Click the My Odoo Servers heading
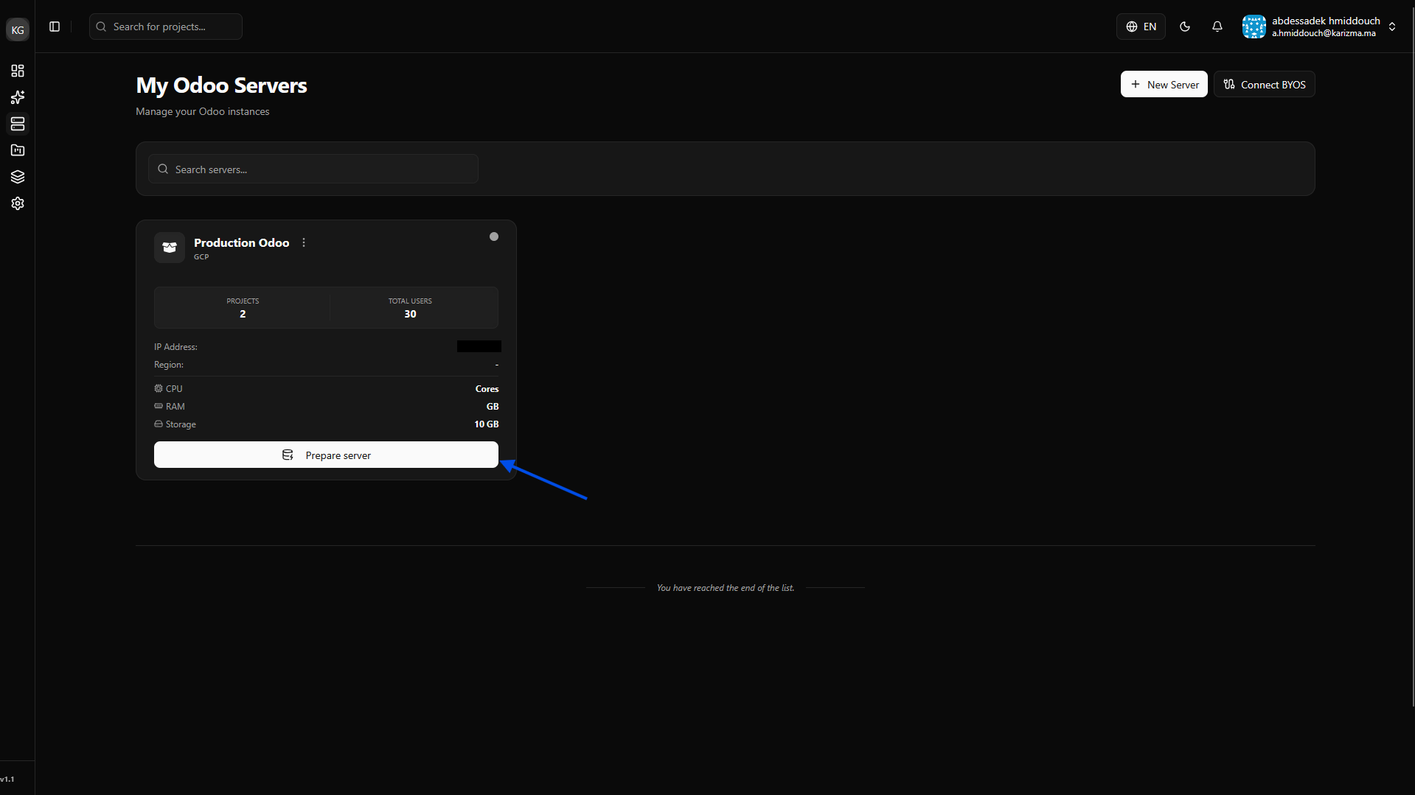The width and height of the screenshot is (1415, 795). [x=221, y=85]
